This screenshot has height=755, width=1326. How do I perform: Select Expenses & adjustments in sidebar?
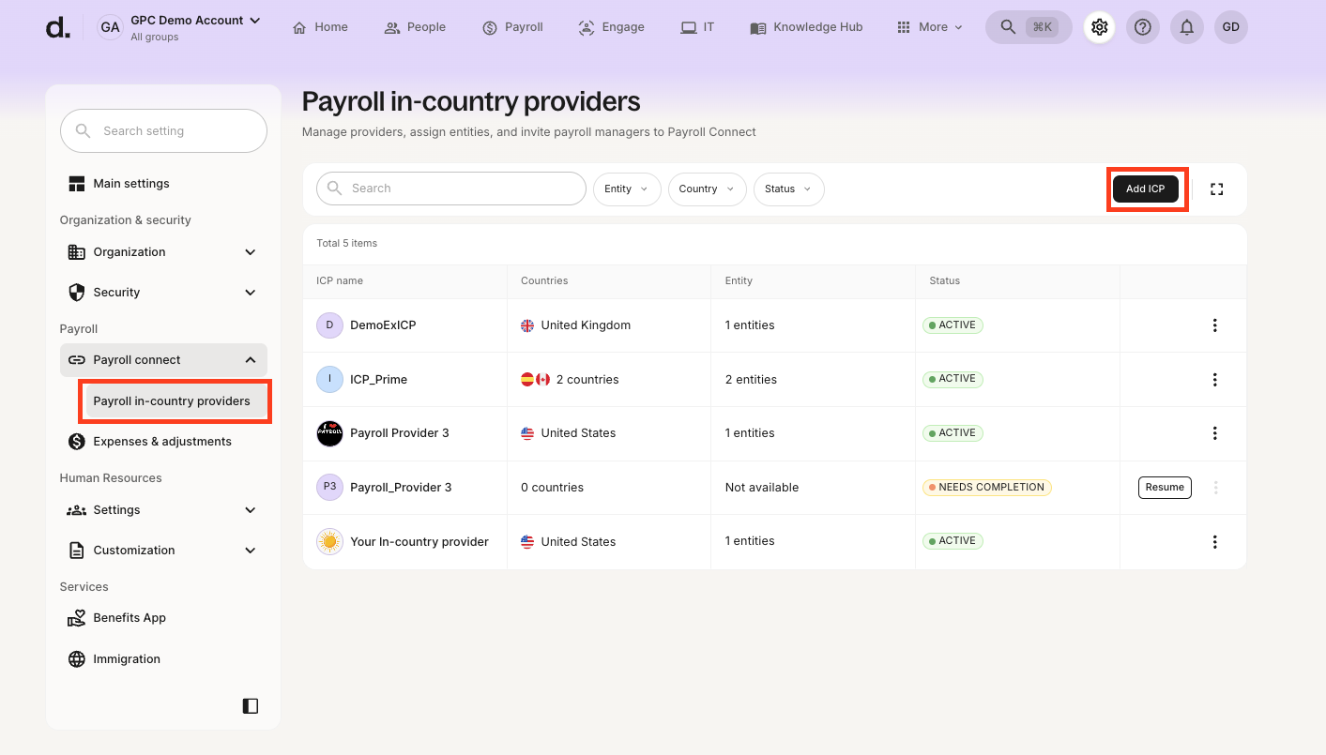[161, 442]
